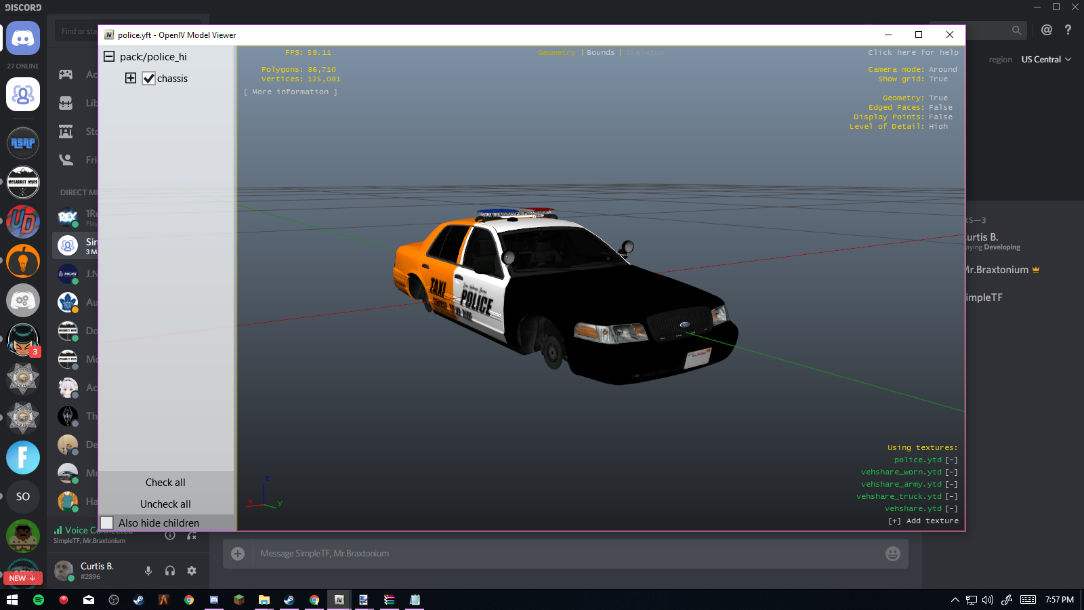Screen dimensions: 1084x610
Task: Click the Discord message input field
Action: point(562,554)
